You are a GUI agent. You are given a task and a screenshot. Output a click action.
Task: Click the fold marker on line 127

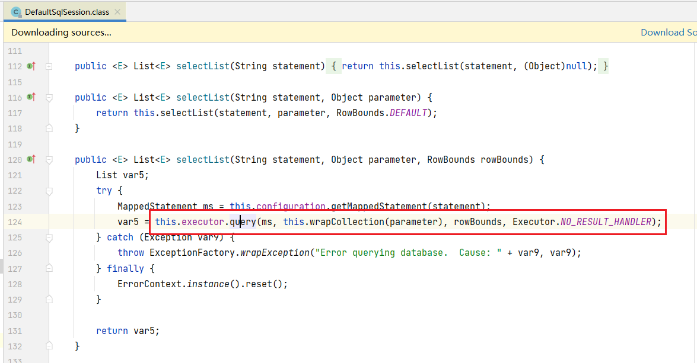click(x=49, y=268)
